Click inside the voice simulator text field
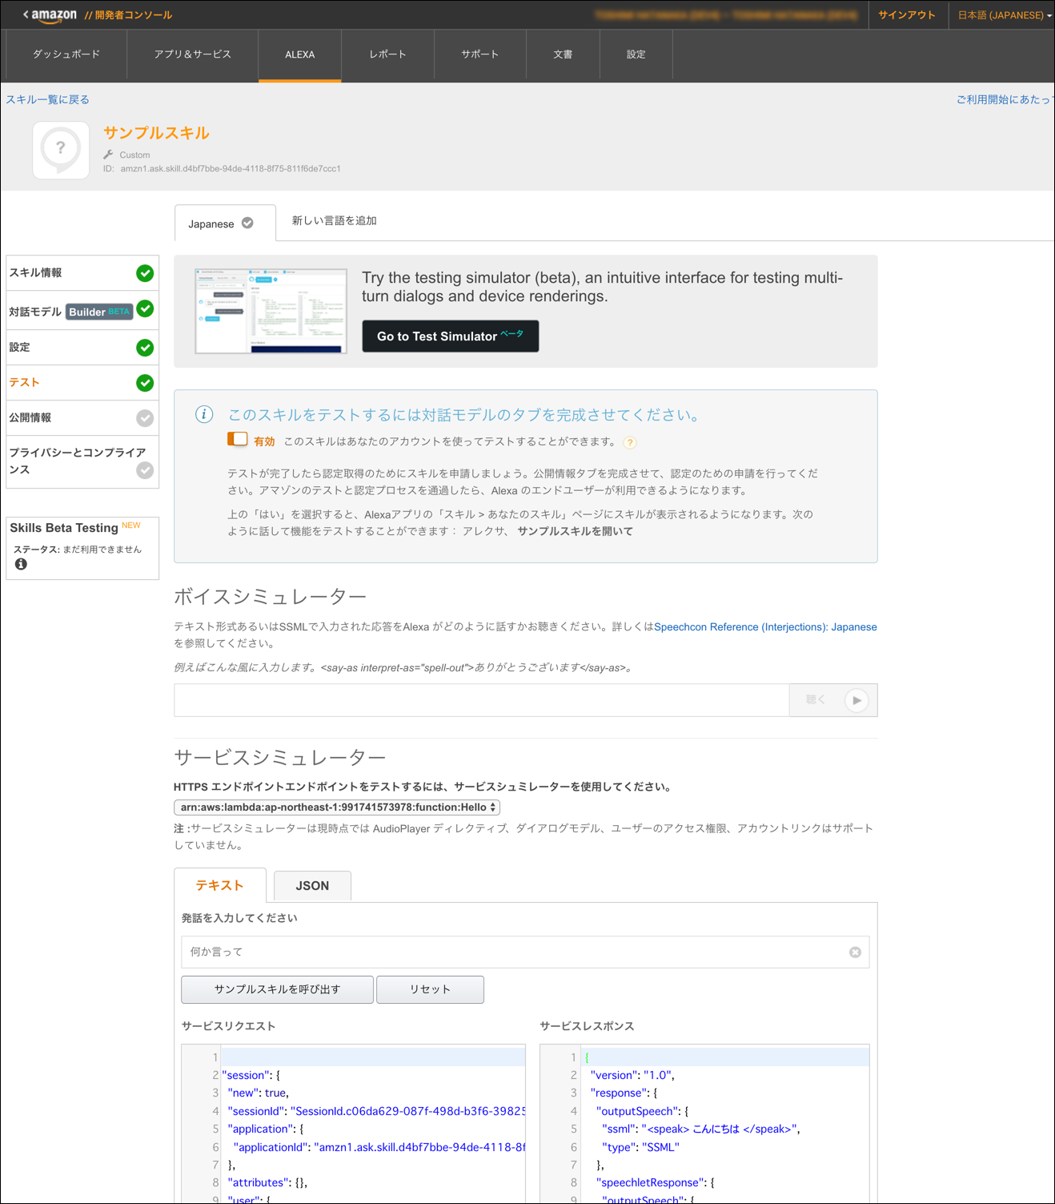1055x1204 pixels. 480,699
